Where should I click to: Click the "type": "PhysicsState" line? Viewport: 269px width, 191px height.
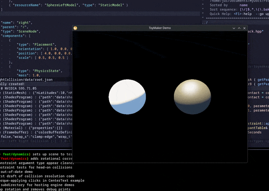click(39, 71)
